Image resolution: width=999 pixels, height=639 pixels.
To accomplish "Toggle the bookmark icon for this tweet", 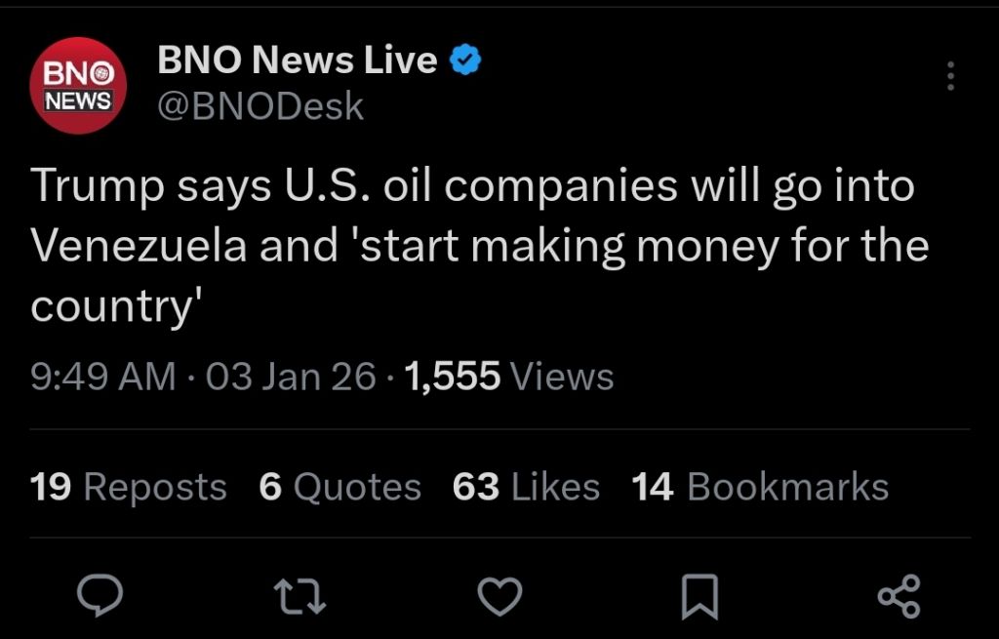I will click(x=699, y=596).
